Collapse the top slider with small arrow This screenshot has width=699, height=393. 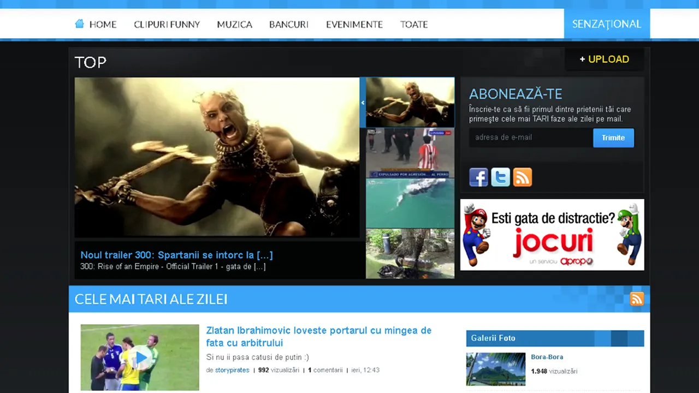point(363,103)
